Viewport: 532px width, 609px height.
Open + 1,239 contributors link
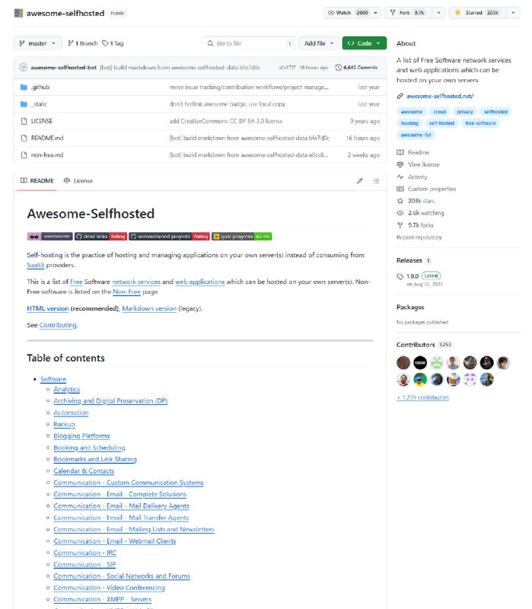pos(423,397)
